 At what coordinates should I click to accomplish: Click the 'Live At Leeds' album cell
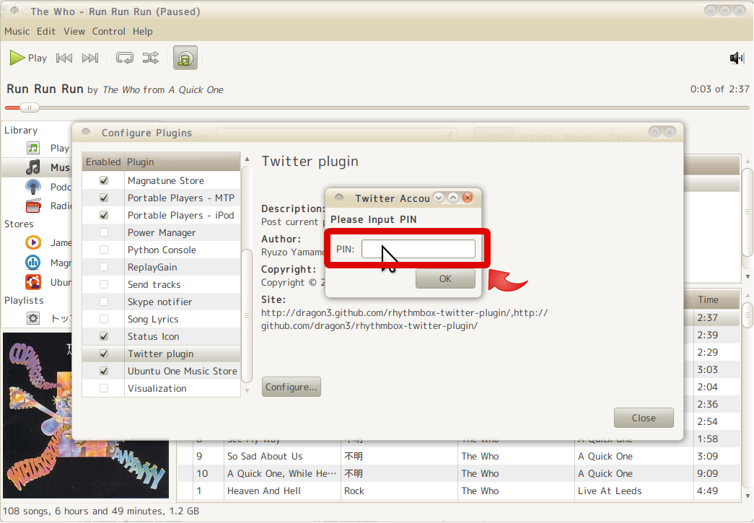coord(610,491)
